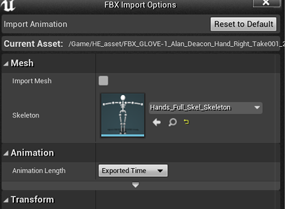Click Reset to Default button
Screen dimensions: 285x209
pyautogui.click(x=244, y=24)
